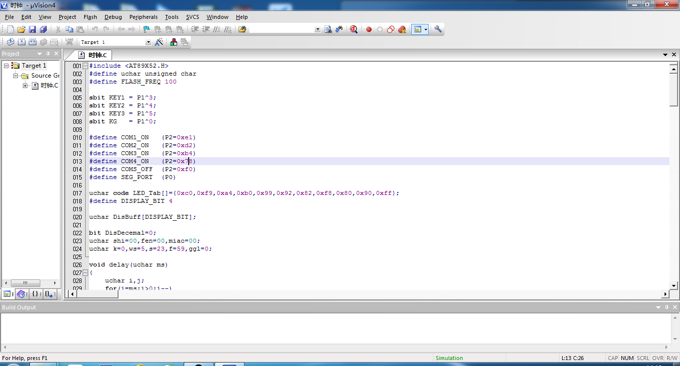Image resolution: width=680 pixels, height=366 pixels.
Task: Select 时钟.C file in project tree
Action: (x=49, y=86)
